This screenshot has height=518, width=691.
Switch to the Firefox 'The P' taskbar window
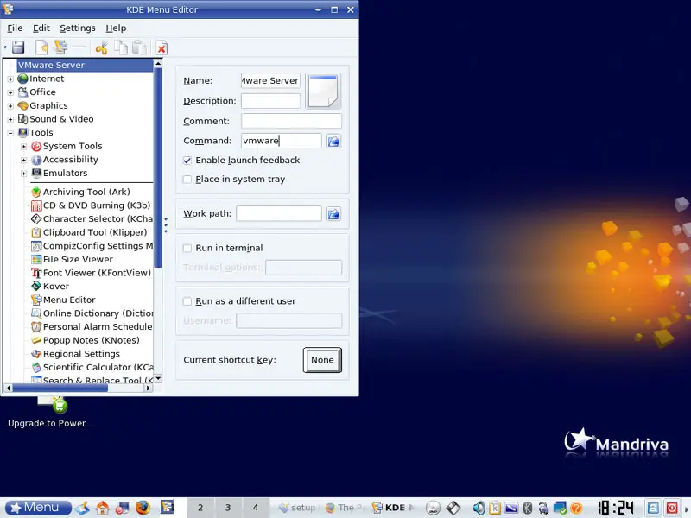point(346,508)
